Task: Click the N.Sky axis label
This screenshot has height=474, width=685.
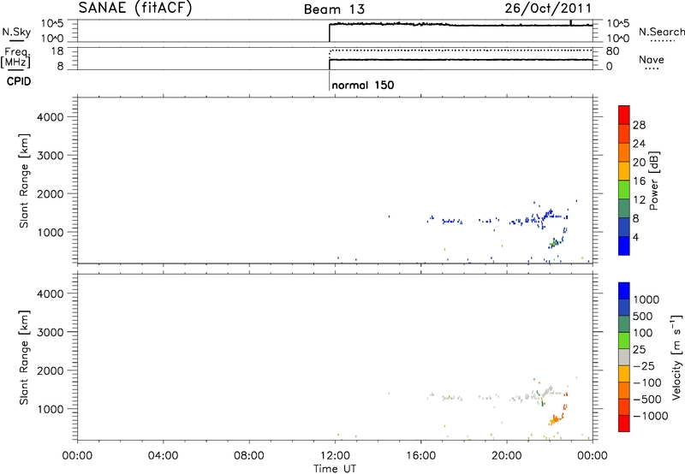Action: [16, 33]
